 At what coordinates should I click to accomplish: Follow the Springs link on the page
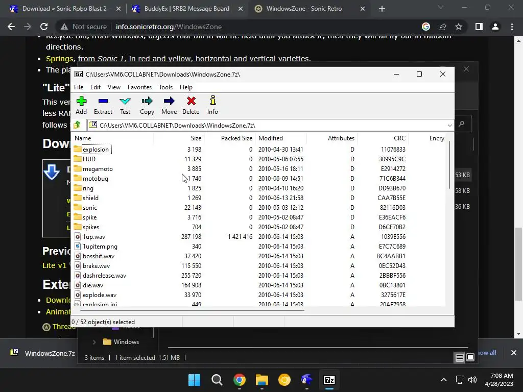(59, 59)
